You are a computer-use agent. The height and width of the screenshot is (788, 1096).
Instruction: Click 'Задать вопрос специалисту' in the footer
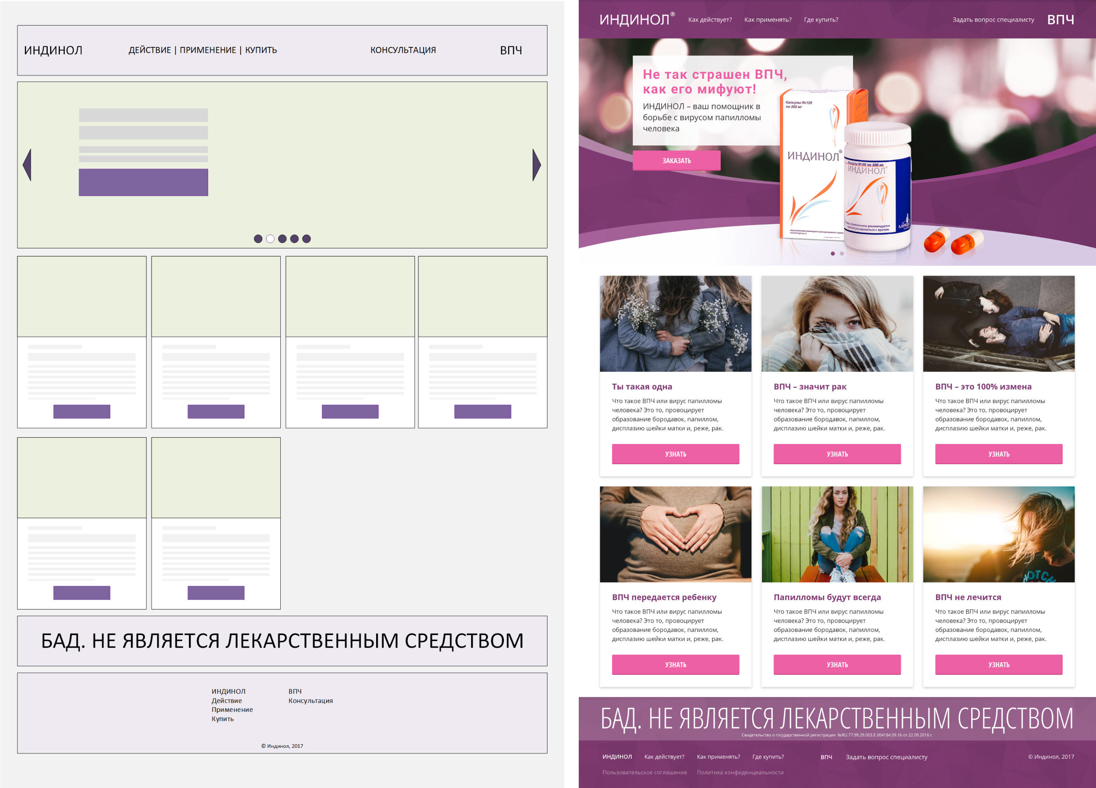886,756
